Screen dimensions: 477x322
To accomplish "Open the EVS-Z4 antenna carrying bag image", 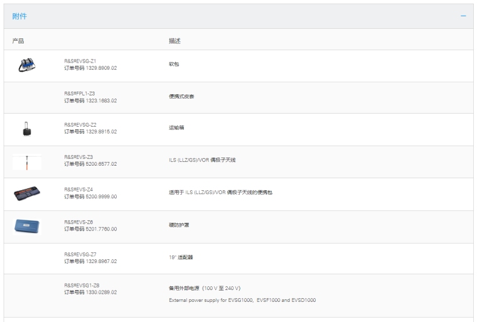I will (x=27, y=193).
